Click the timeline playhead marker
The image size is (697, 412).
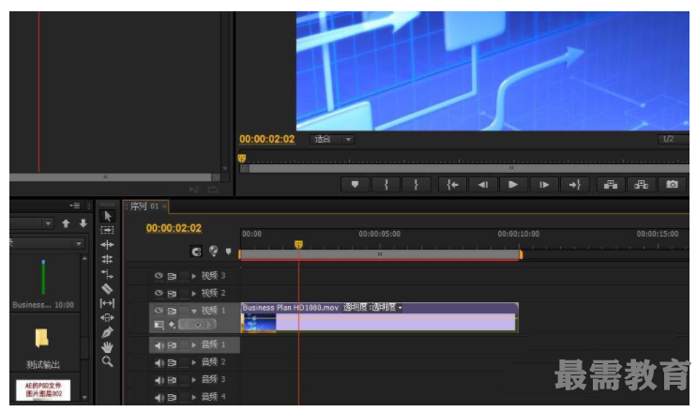298,244
